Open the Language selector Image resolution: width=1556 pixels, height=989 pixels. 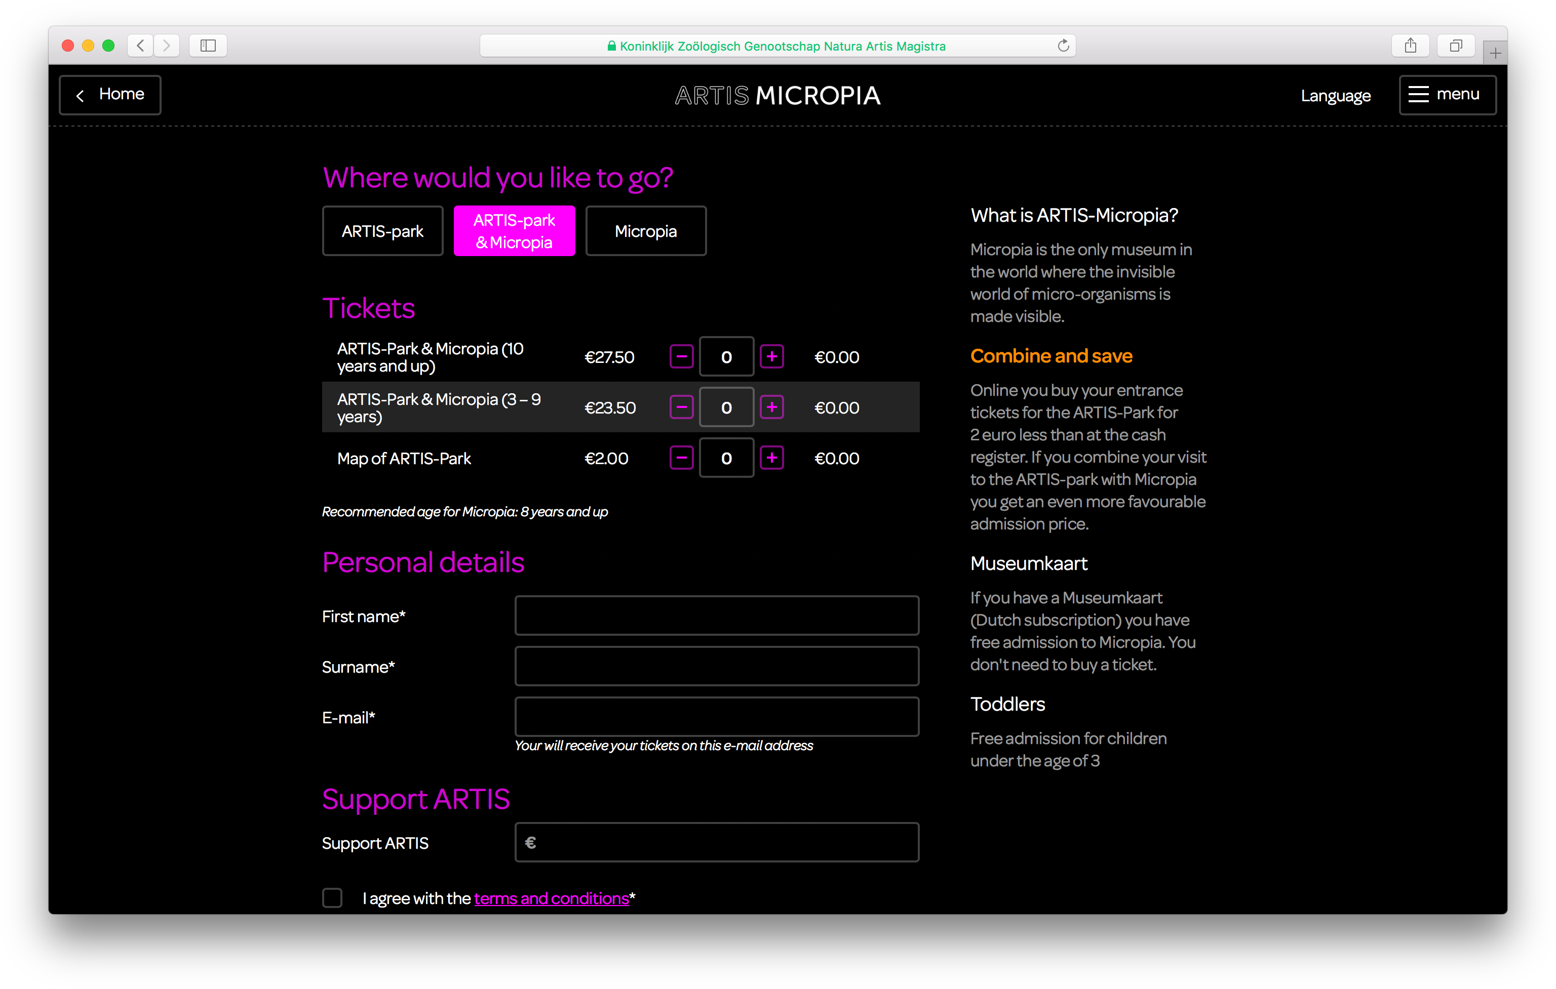1335,96
